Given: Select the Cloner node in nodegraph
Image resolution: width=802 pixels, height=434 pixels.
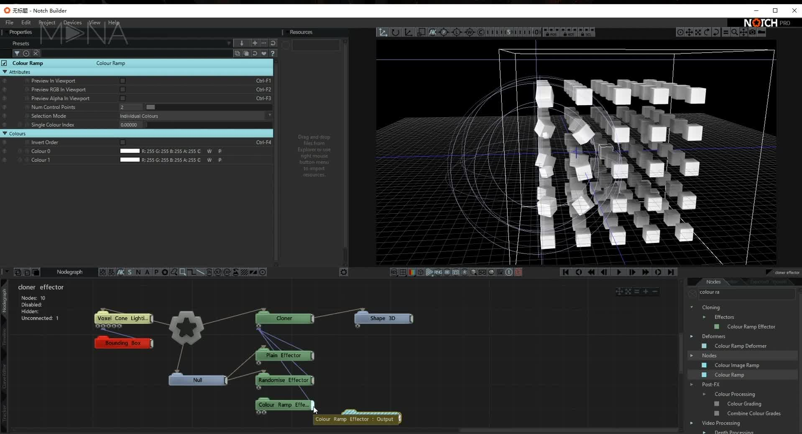Looking at the screenshot, I should (x=284, y=318).
